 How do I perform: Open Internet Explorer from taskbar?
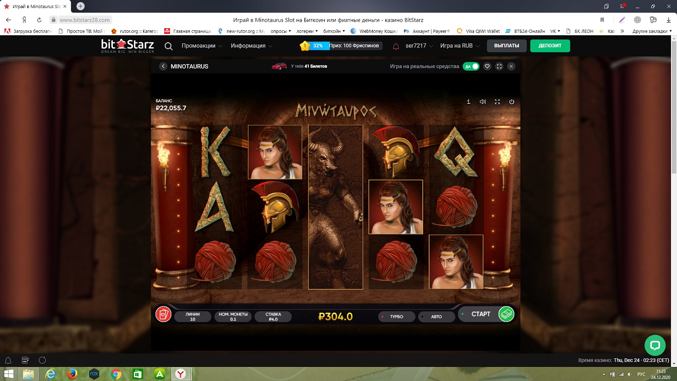tap(50, 374)
